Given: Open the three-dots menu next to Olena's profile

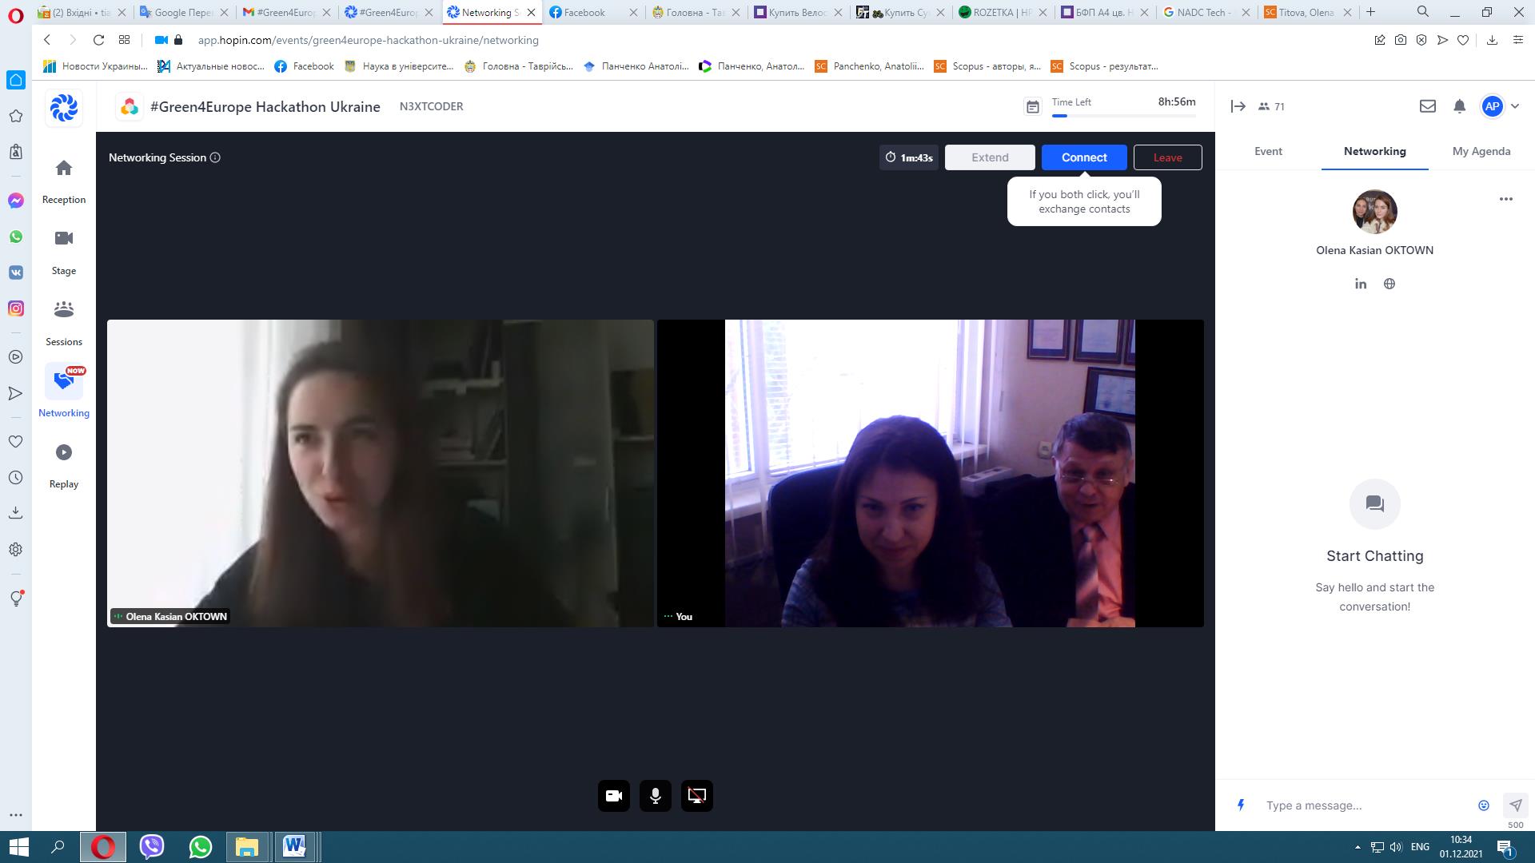Looking at the screenshot, I should pyautogui.click(x=1506, y=199).
